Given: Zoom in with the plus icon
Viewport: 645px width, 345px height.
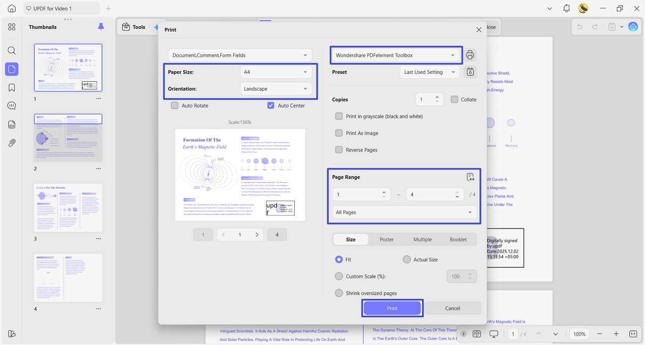Looking at the screenshot, I should (x=616, y=334).
